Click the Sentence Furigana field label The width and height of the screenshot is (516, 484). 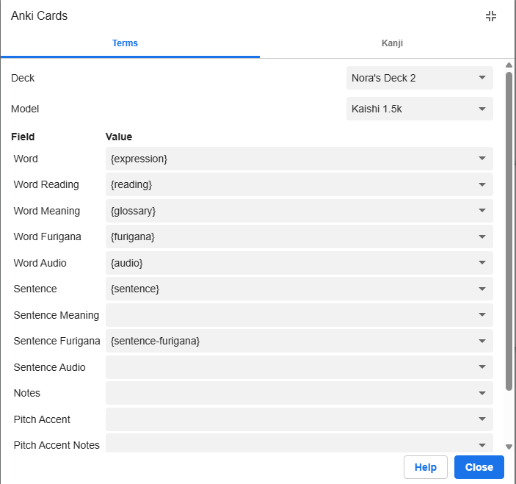[x=57, y=341]
